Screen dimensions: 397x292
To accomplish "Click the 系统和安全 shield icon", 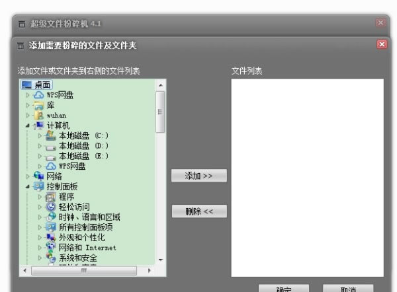I will coord(51,257).
